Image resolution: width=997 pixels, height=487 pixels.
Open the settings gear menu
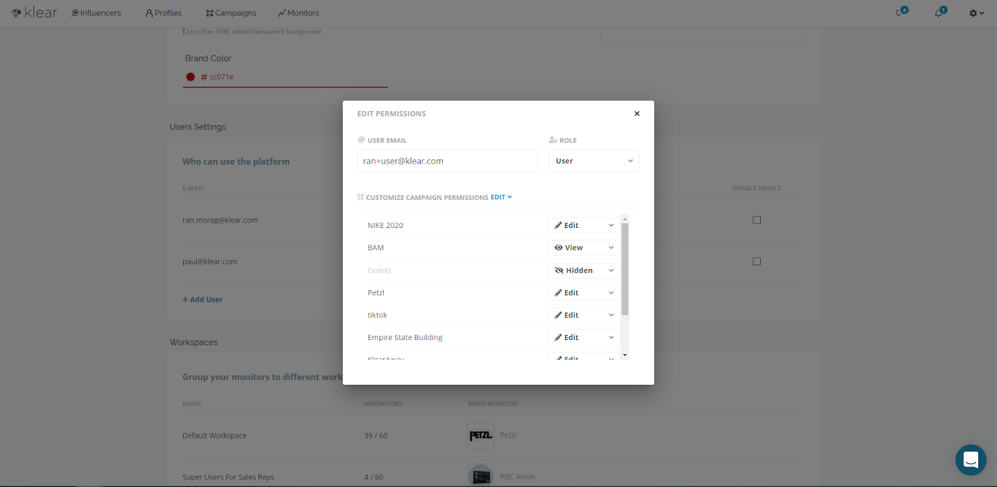click(976, 13)
